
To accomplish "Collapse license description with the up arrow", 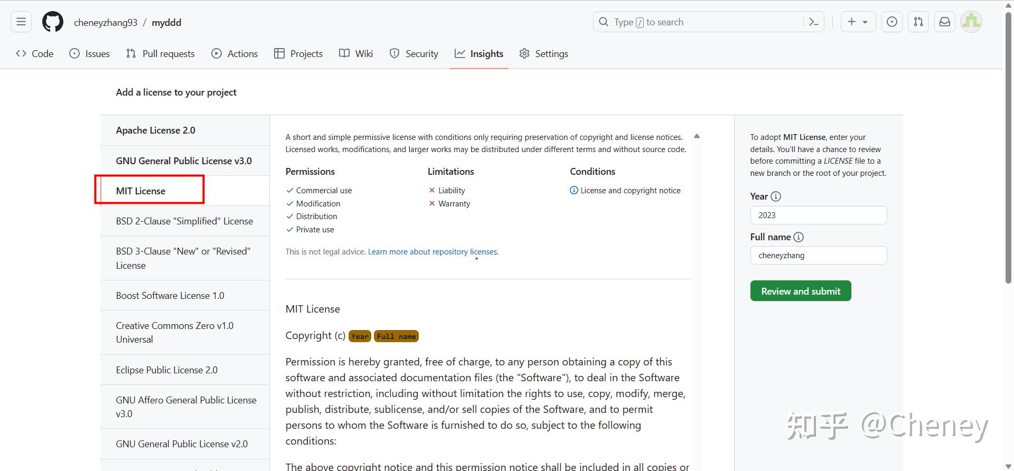I will [697, 136].
